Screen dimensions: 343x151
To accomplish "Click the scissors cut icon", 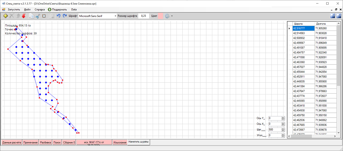I will (38, 16).
